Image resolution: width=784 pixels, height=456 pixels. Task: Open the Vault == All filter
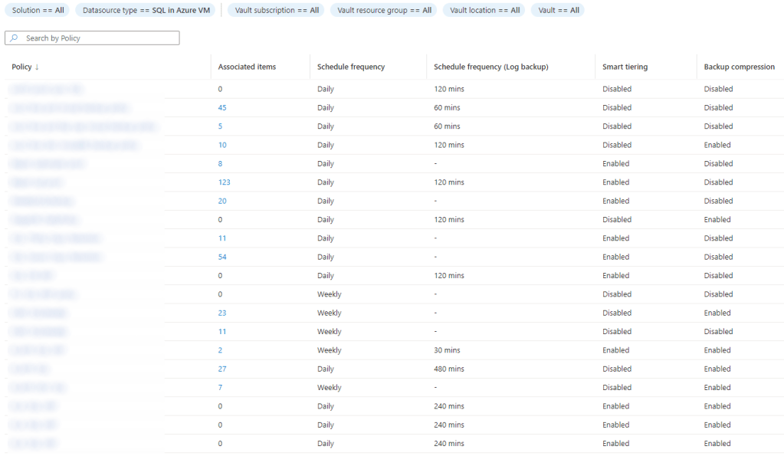coord(558,11)
